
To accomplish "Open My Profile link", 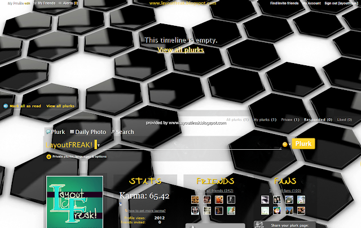I will 16,3.
